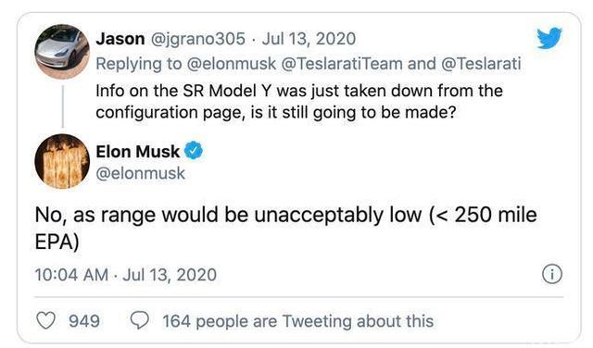This screenshot has width=593, height=348.
Task: Open 164 people are Tweeting about this
Action: click(x=298, y=321)
